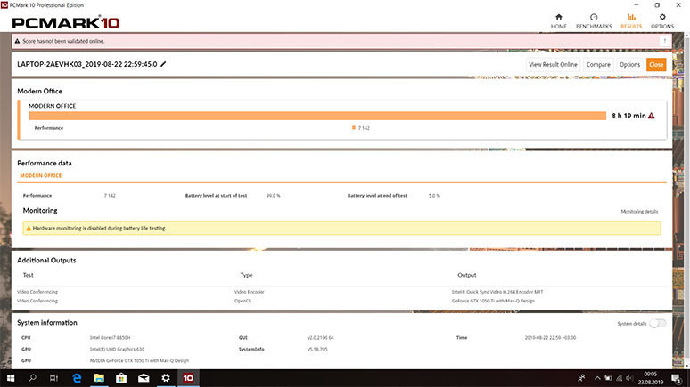Viewport: 690px width, 387px height.
Task: Open Mail app from taskbar
Action: [x=144, y=378]
